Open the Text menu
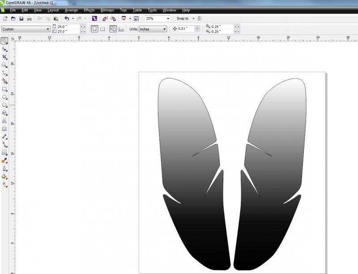The image size is (358, 274). 123,10
